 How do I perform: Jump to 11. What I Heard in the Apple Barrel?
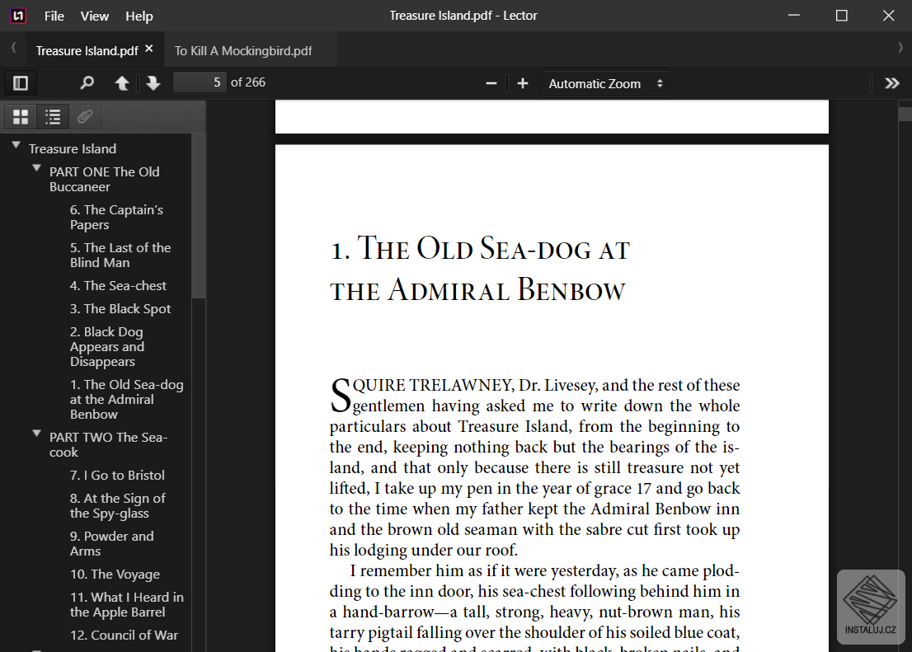point(127,604)
